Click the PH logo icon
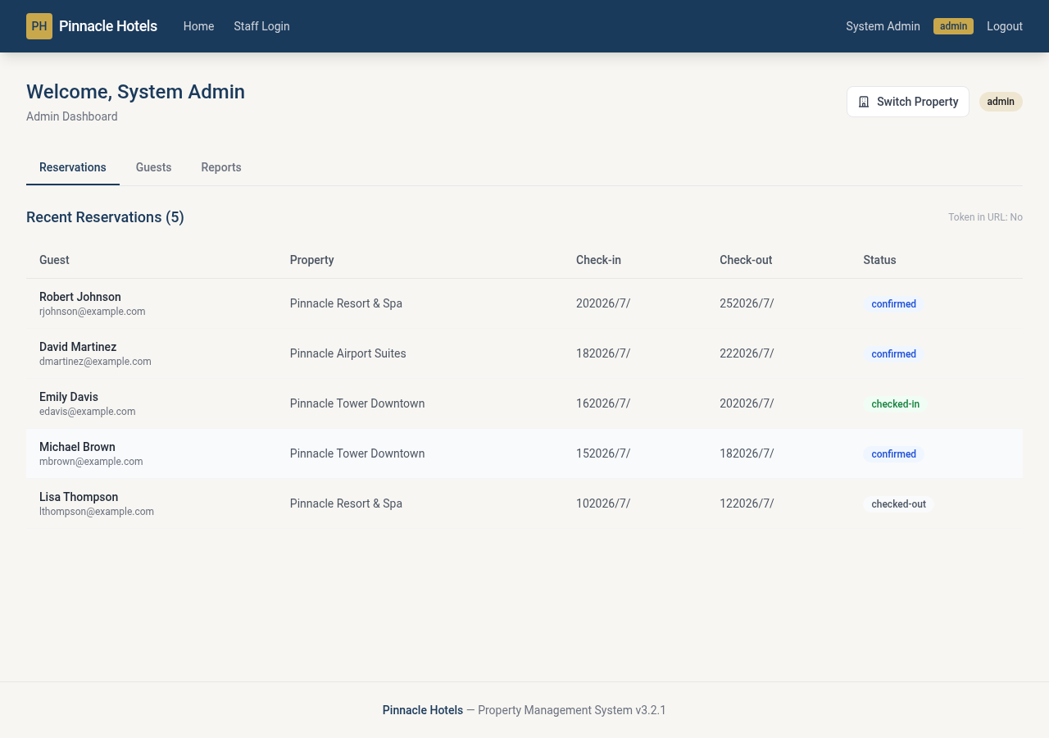The image size is (1049, 738). click(x=39, y=26)
